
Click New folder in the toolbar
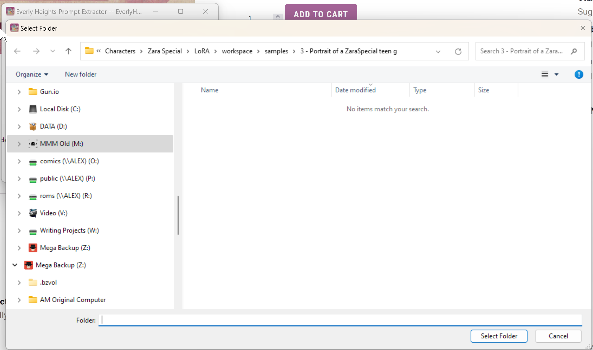80,75
